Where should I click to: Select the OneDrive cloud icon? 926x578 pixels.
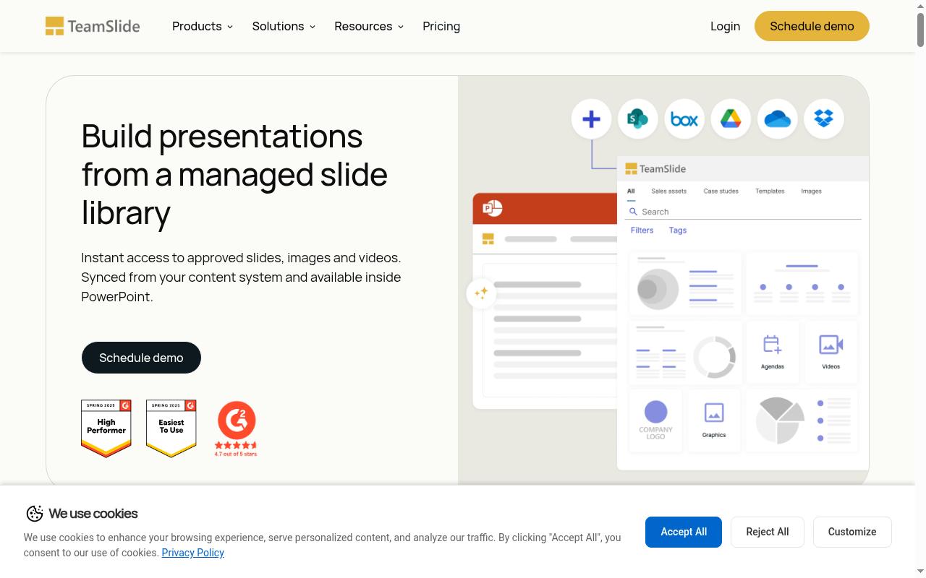[x=777, y=118]
